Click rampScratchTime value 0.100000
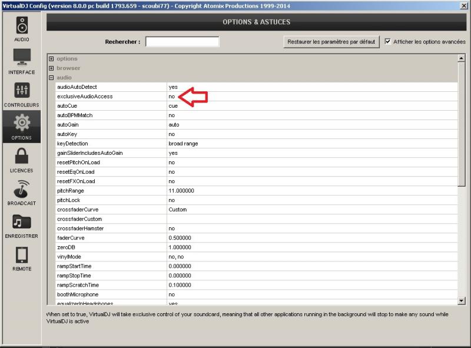471x348 pixels. click(x=180, y=285)
